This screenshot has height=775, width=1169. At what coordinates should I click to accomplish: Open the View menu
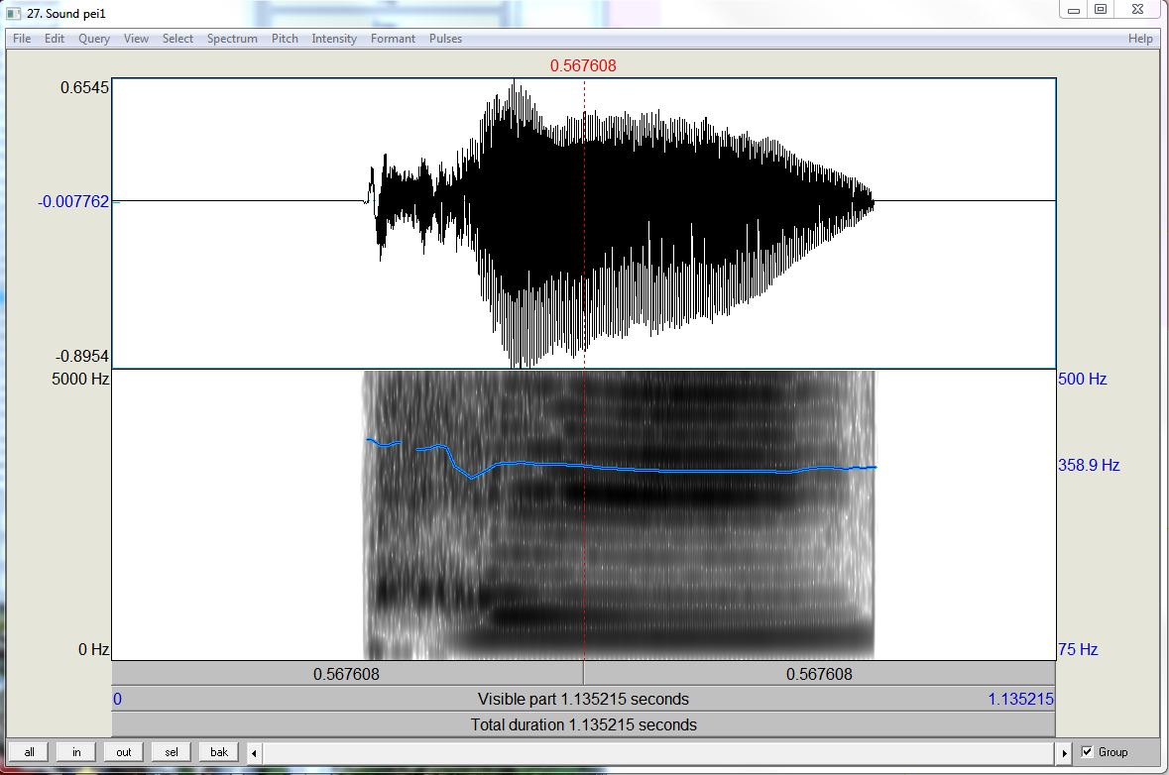pyautogui.click(x=136, y=39)
